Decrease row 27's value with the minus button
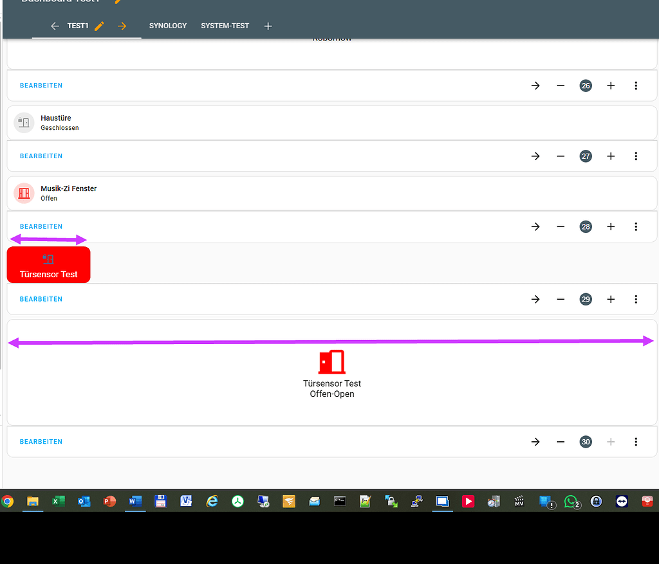This screenshot has height=564, width=659. (x=560, y=156)
